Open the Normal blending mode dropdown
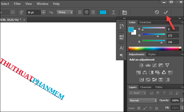 pos(143,101)
